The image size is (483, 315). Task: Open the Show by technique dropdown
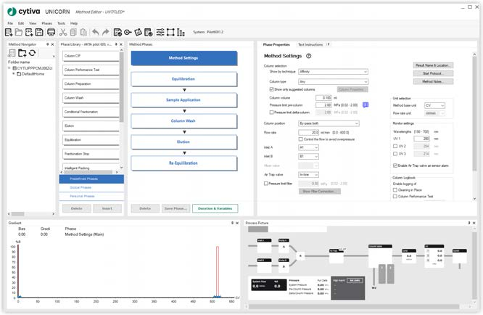333,72
